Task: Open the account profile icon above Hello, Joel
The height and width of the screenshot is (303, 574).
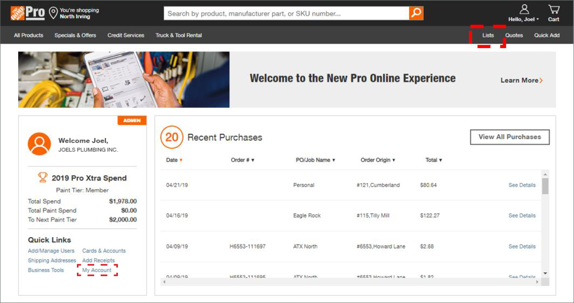Action: click(x=524, y=9)
